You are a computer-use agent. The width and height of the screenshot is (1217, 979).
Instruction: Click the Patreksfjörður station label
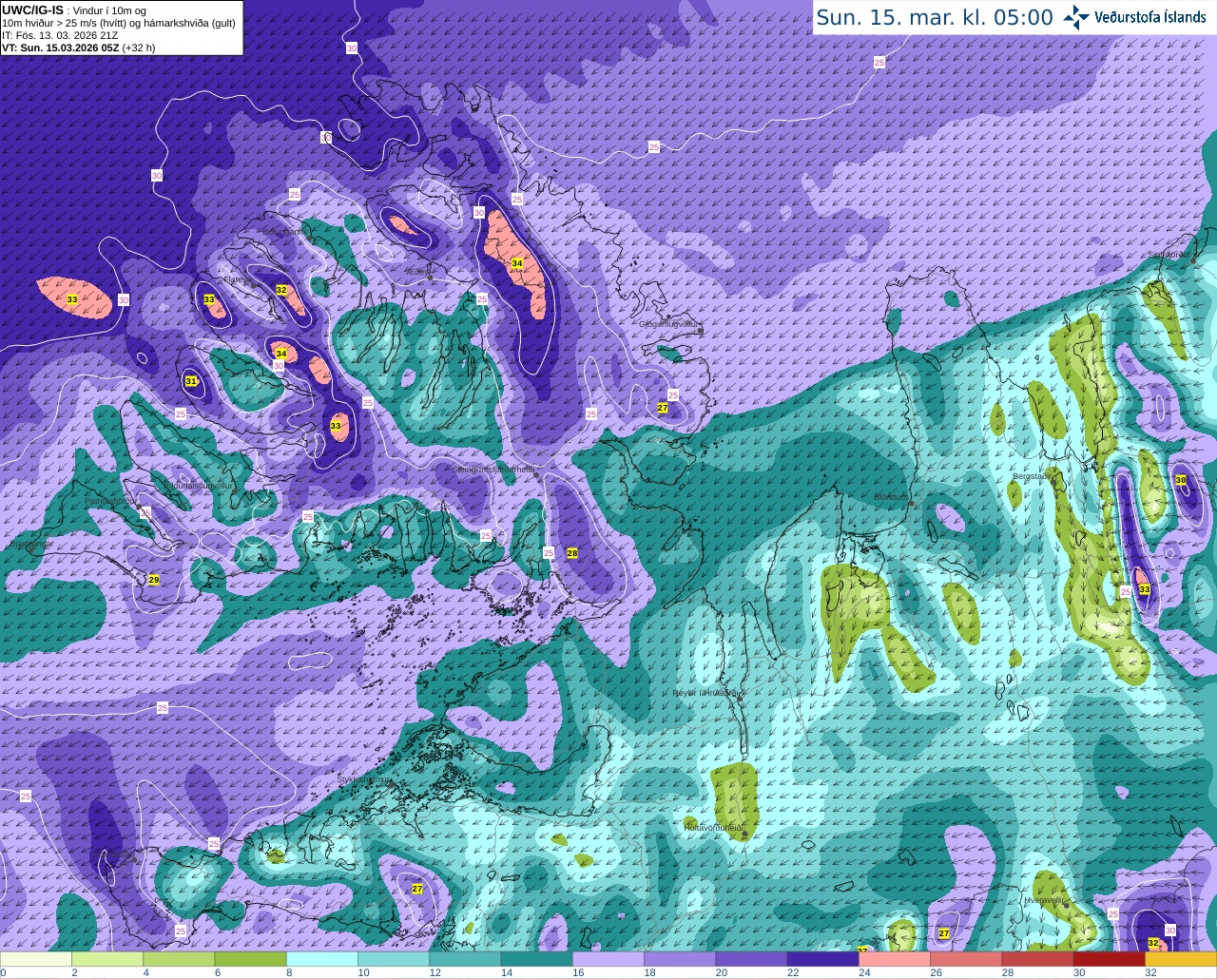[x=110, y=500]
